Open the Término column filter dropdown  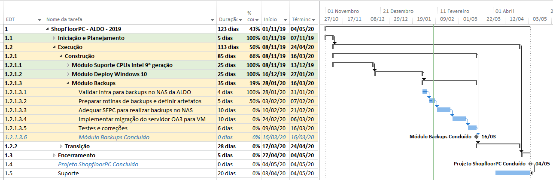pyautogui.click(x=314, y=20)
